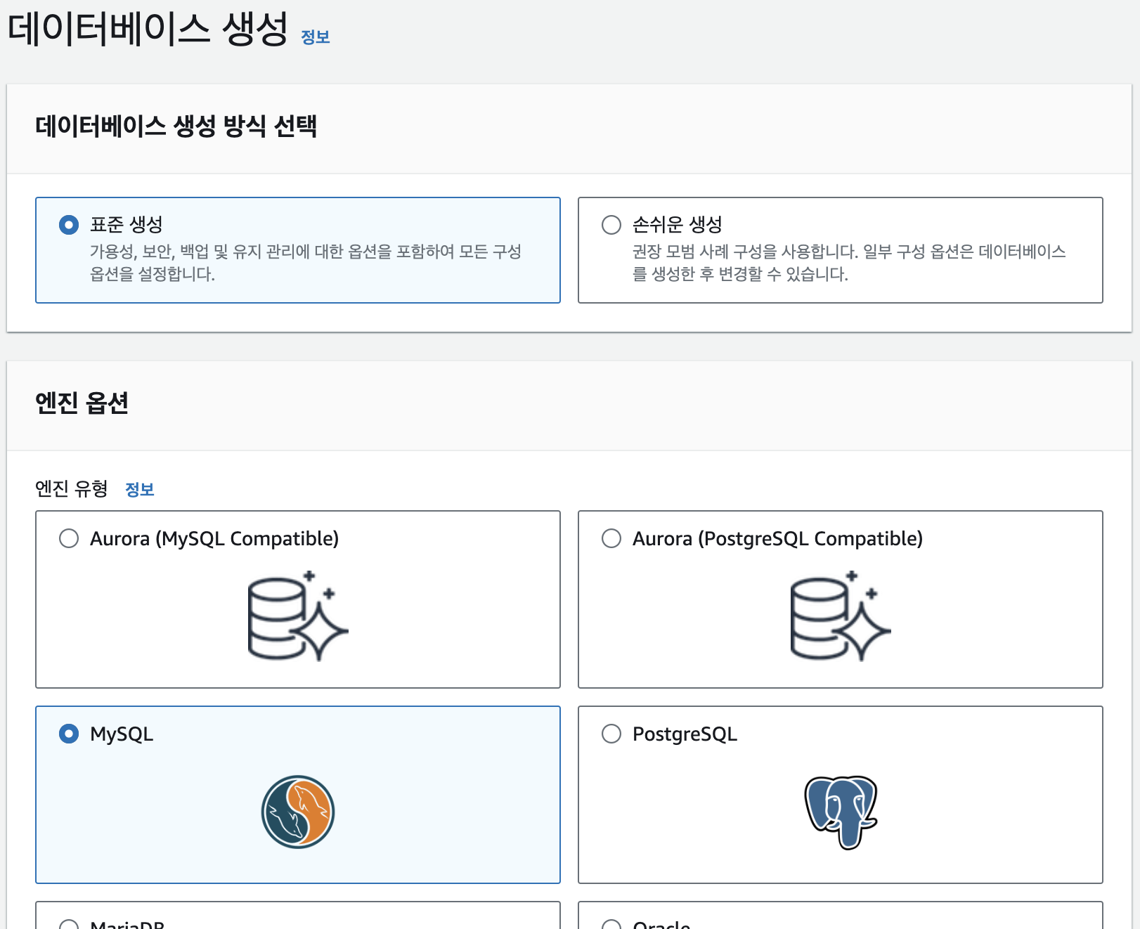1140x929 pixels.
Task: Click the 표준 생성 description text
Action: point(306,263)
